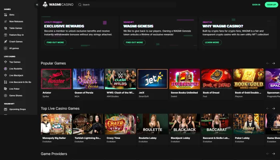Open Baccarat & SicBo Lobby thumbnail
The image size is (280, 160).
click(x=217, y=124)
